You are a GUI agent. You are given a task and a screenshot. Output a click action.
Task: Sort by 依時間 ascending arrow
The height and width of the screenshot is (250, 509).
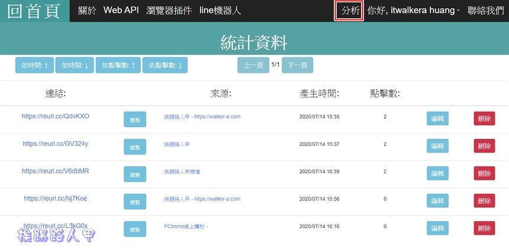34,66
